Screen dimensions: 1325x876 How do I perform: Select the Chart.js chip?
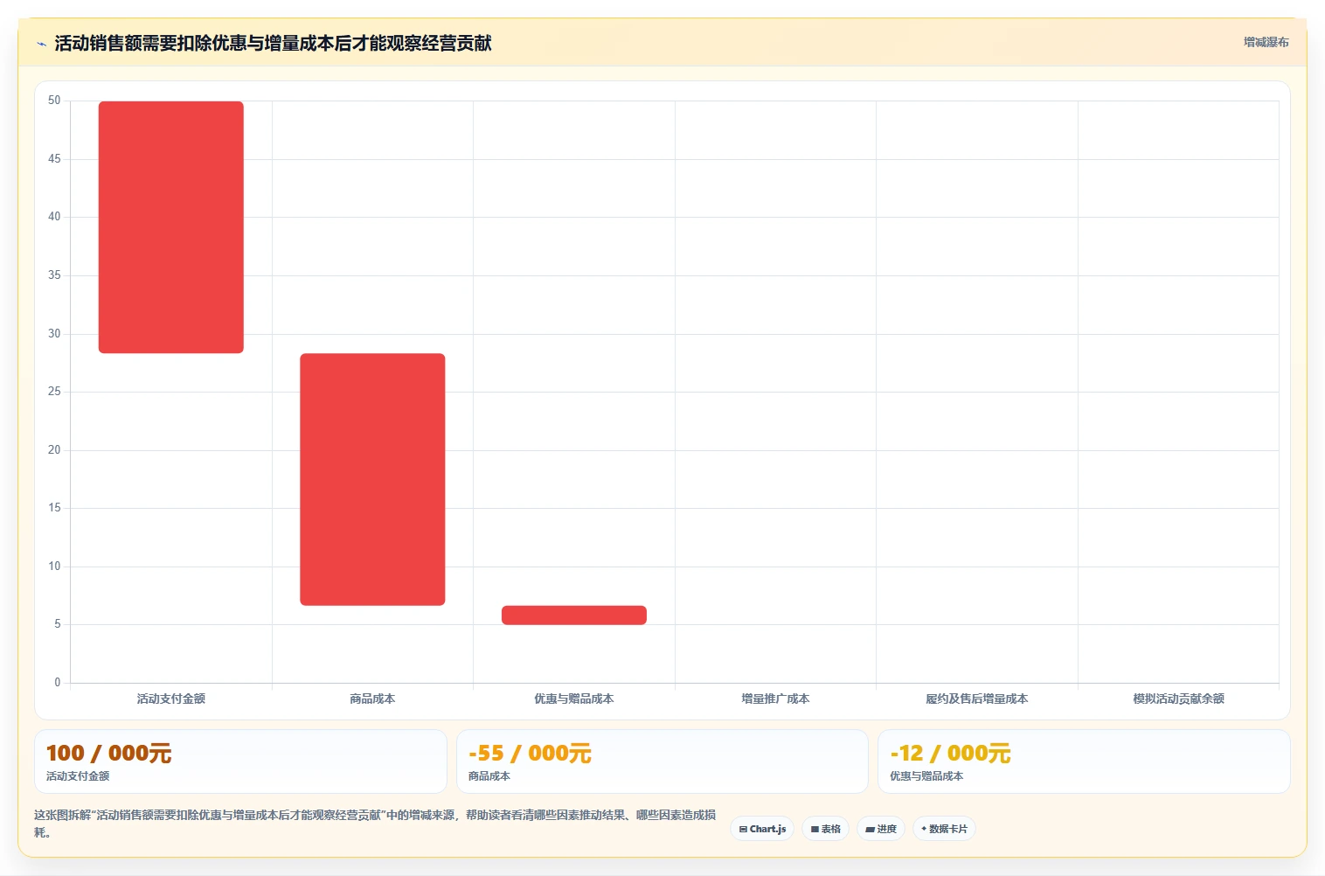coord(762,829)
